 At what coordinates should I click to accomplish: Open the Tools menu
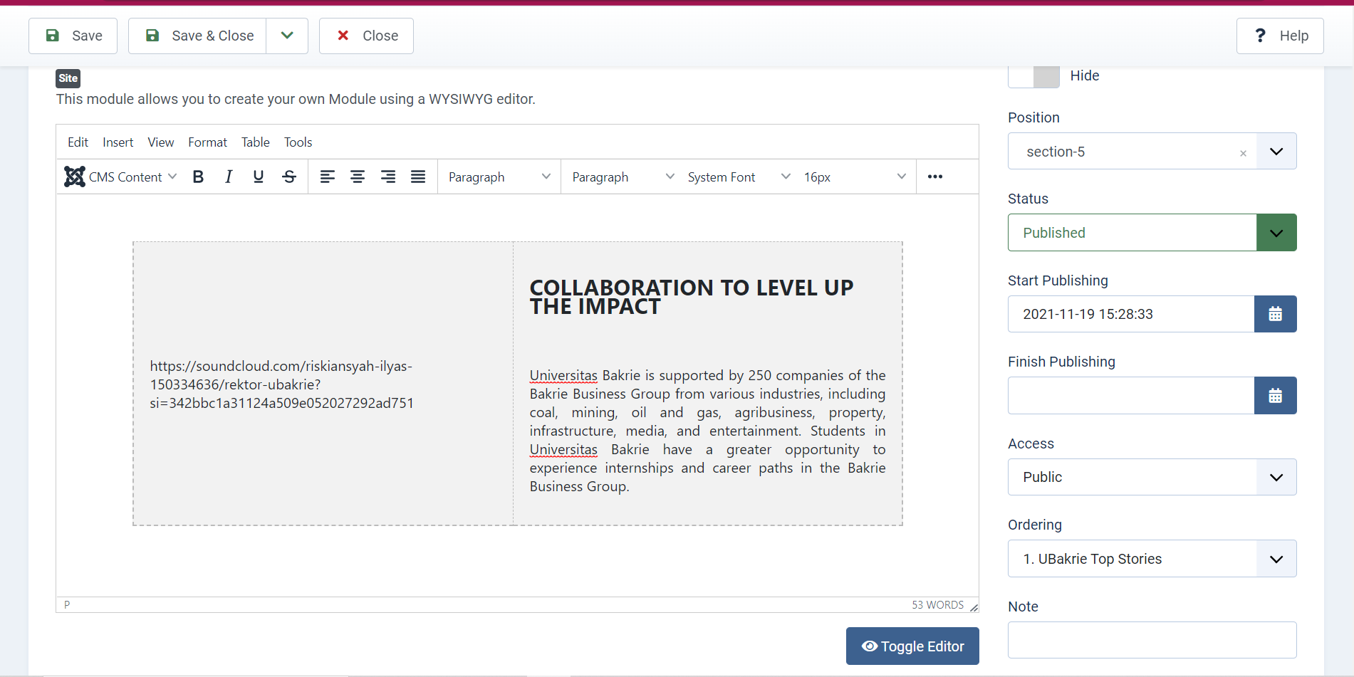click(x=298, y=142)
